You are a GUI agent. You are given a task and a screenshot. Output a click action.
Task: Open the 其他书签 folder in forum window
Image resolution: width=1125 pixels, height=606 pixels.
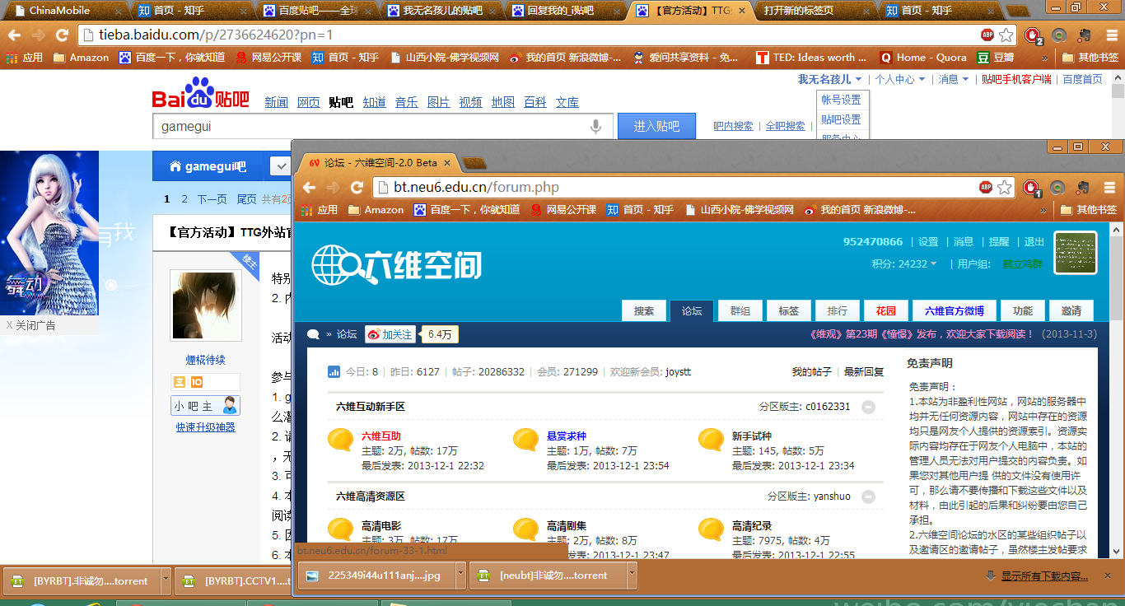pos(1089,210)
